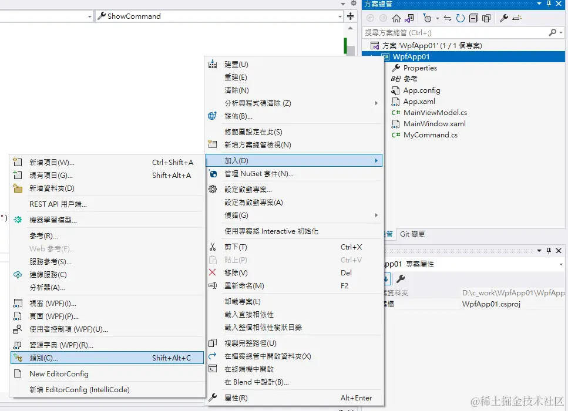Toggle Preview Selected Items in Solution Explorer toolbar
The height and width of the screenshot is (411, 568).
(486, 18)
